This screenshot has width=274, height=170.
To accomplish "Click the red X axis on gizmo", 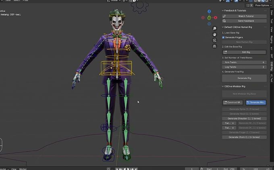I will (x=216, y=18).
